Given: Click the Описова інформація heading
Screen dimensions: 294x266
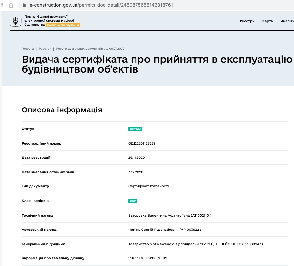Looking at the screenshot, I should 62,110.
